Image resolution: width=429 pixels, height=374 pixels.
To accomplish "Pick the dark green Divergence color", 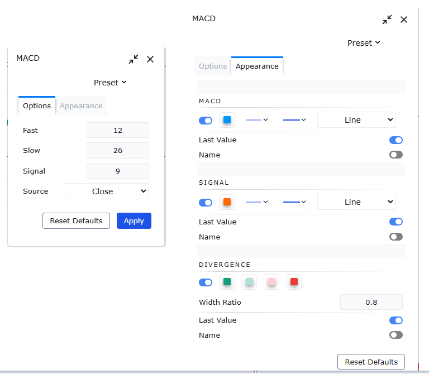I will pos(227,282).
